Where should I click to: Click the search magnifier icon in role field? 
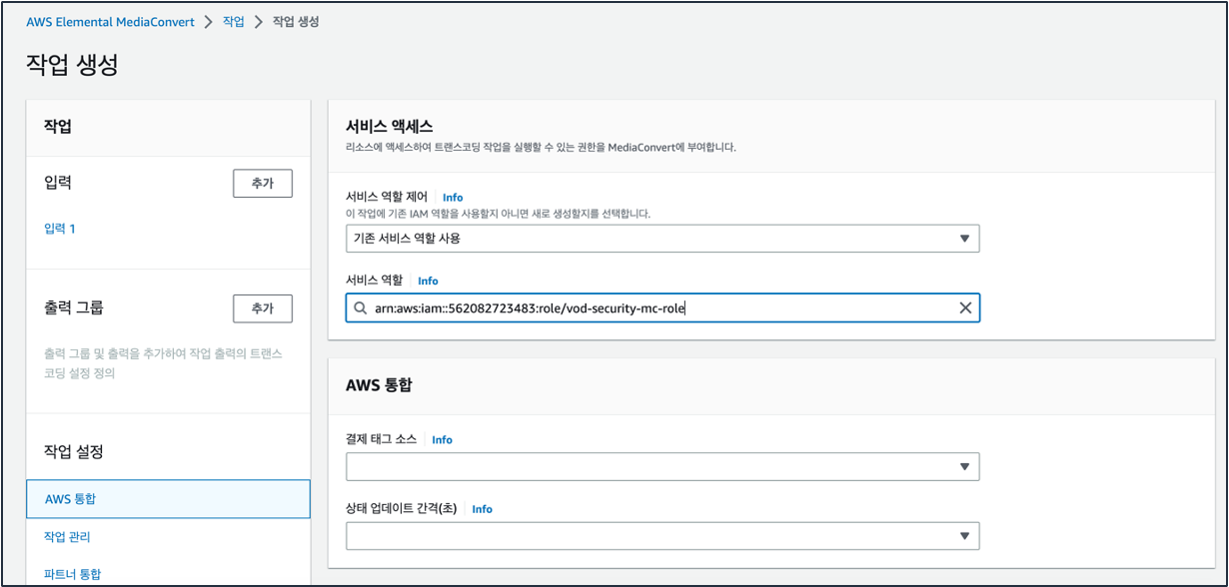pos(361,308)
